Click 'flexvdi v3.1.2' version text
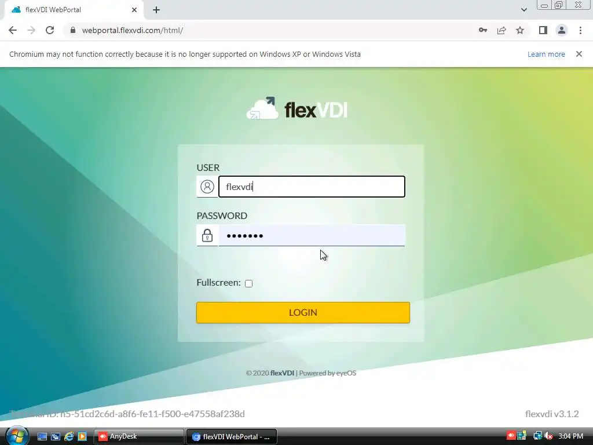 tap(552, 414)
